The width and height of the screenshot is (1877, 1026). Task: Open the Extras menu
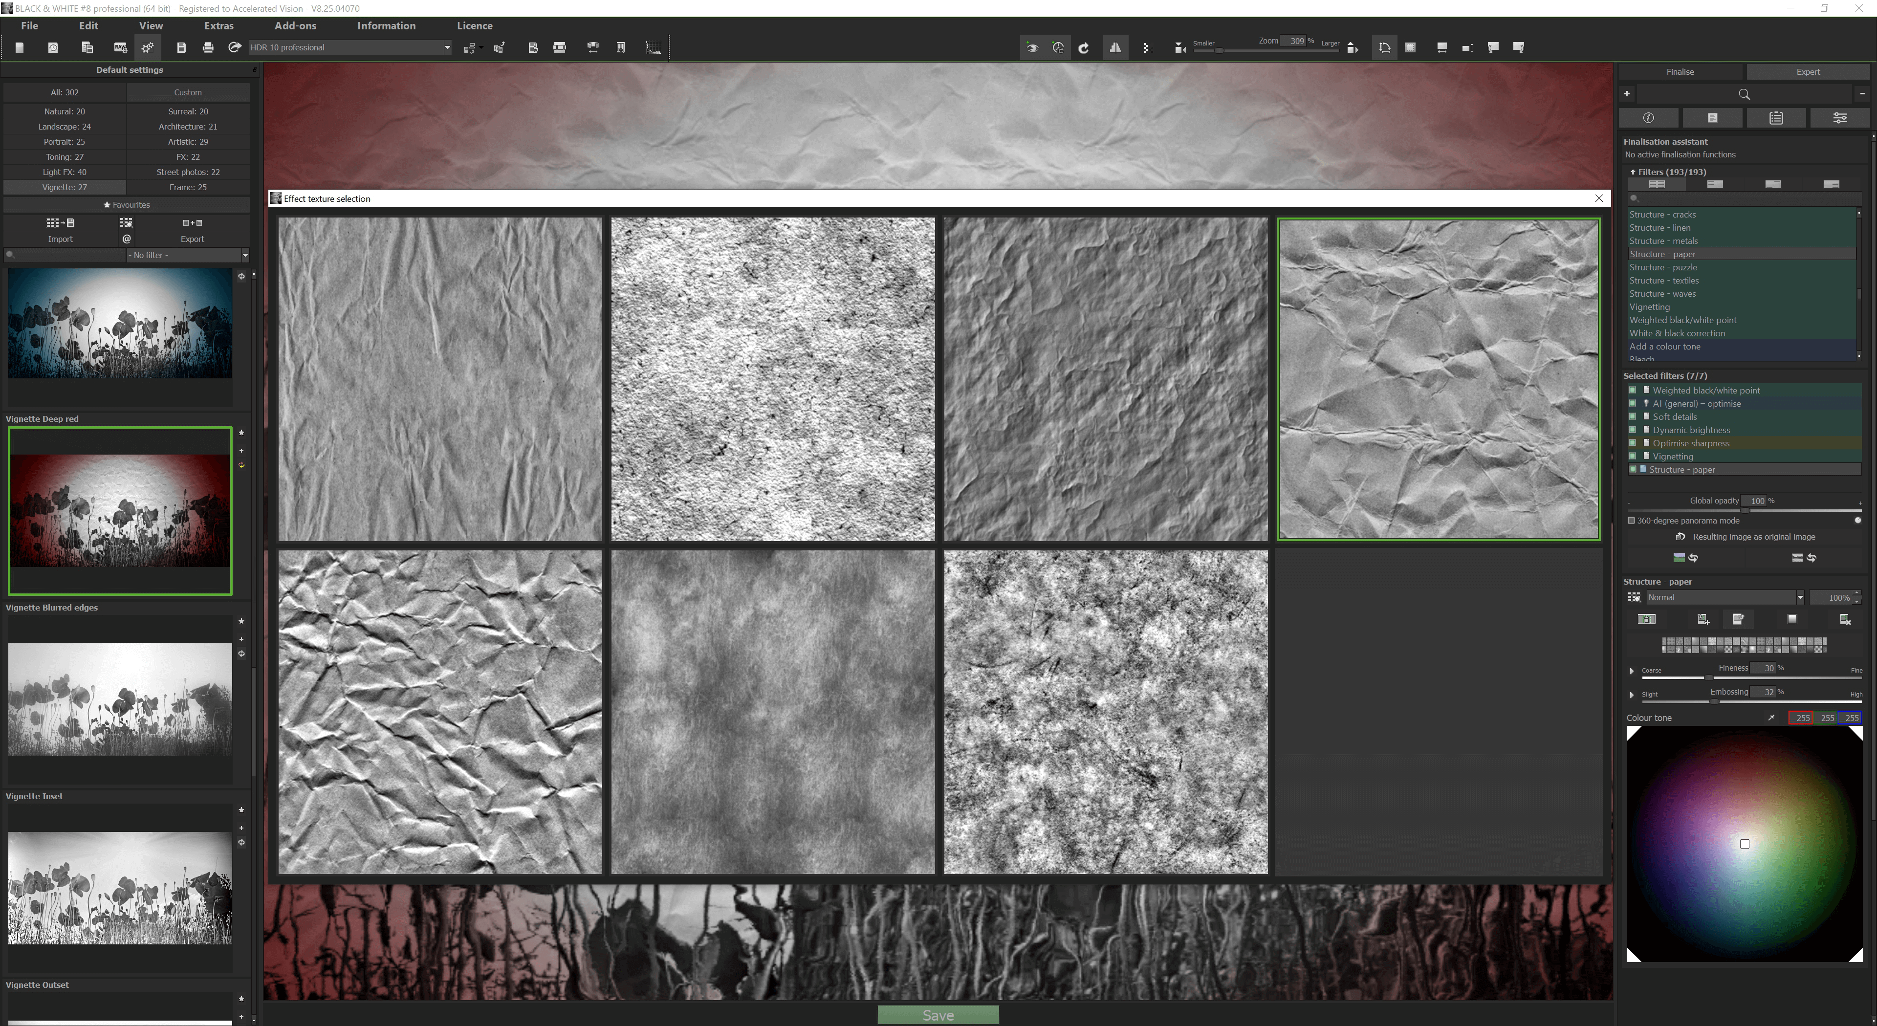point(218,25)
